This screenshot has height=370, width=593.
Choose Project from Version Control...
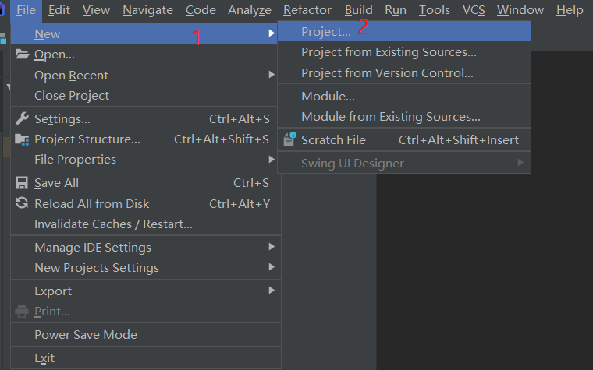pos(387,73)
